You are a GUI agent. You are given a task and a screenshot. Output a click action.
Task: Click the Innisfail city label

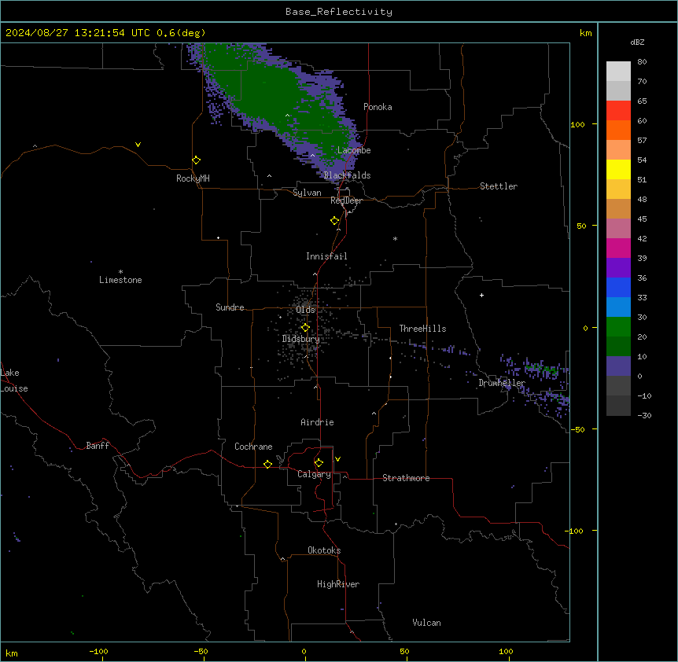tap(326, 256)
